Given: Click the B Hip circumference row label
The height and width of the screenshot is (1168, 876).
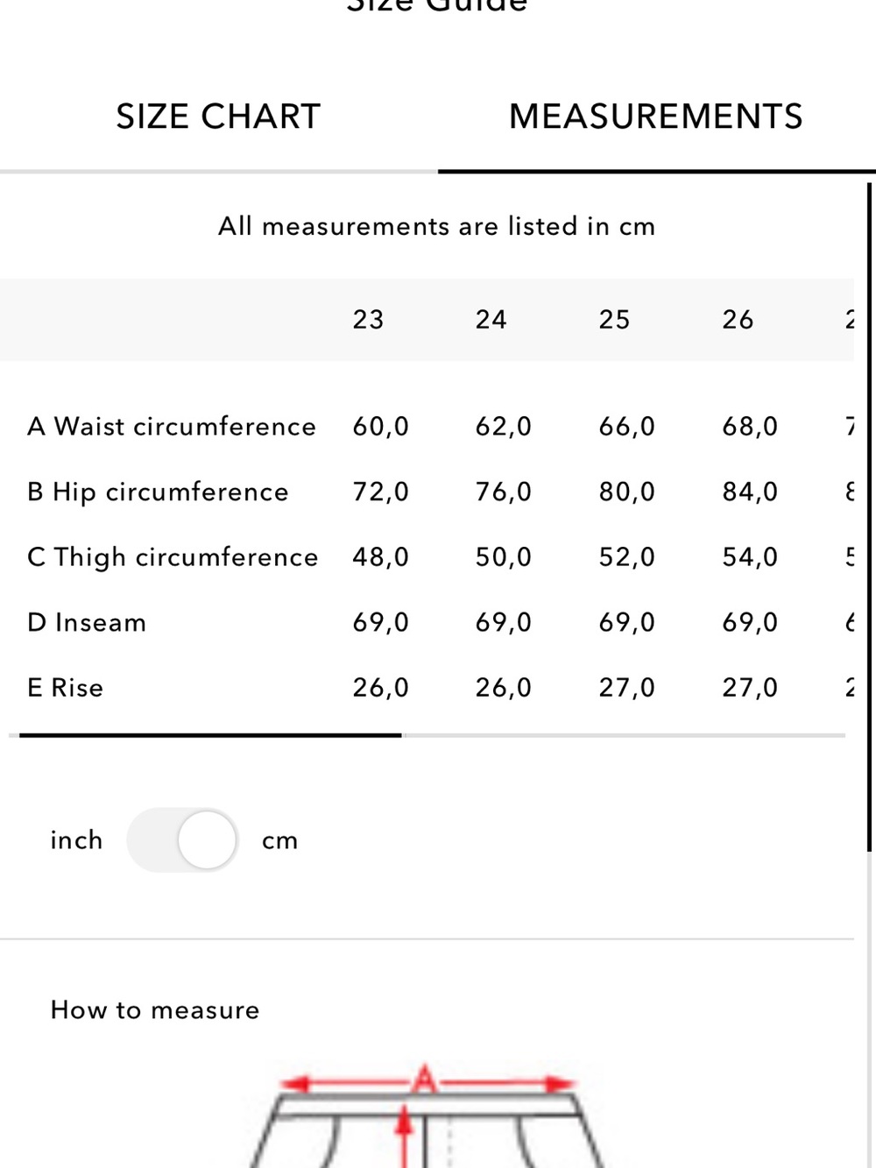Looking at the screenshot, I should pos(158,492).
